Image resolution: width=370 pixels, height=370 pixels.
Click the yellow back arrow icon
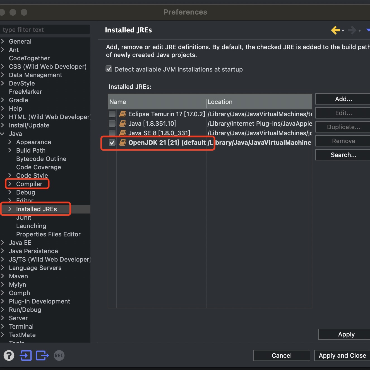pos(335,30)
